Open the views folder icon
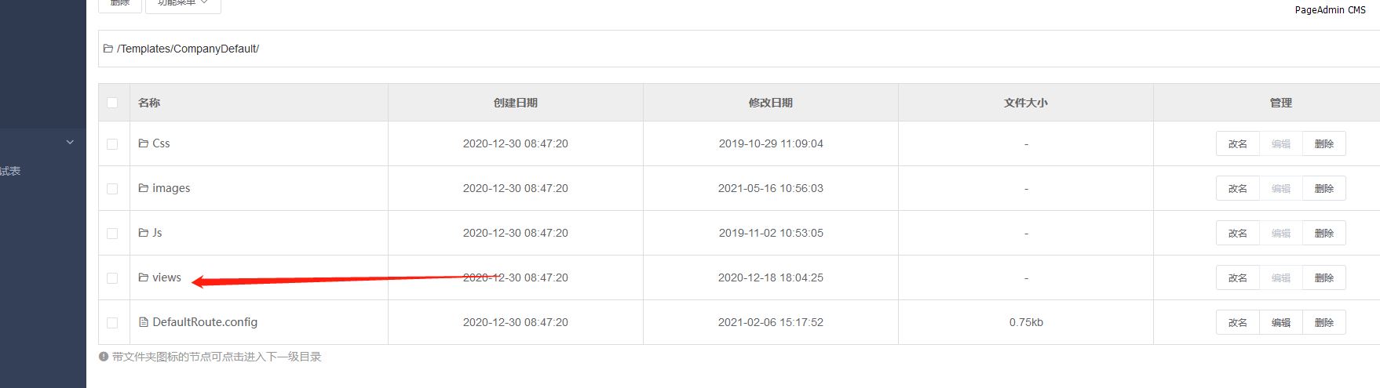This screenshot has height=388, width=1380. pos(144,277)
